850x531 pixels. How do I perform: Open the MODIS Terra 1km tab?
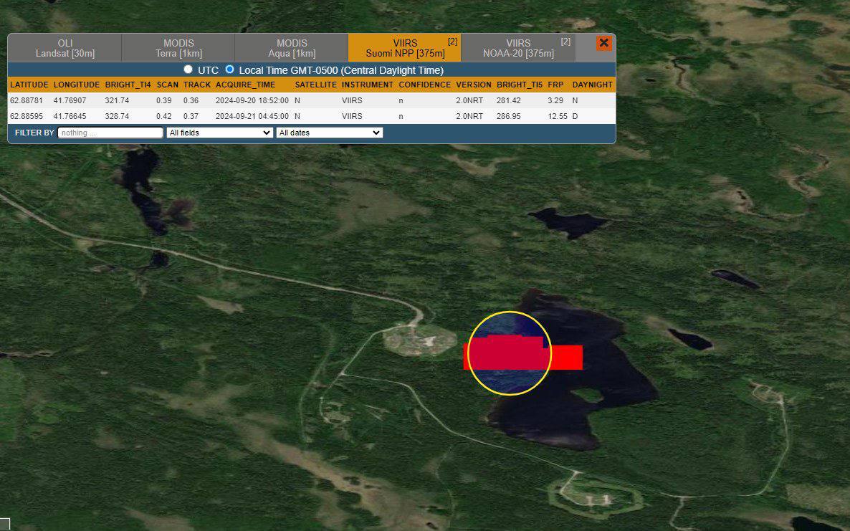click(178, 48)
